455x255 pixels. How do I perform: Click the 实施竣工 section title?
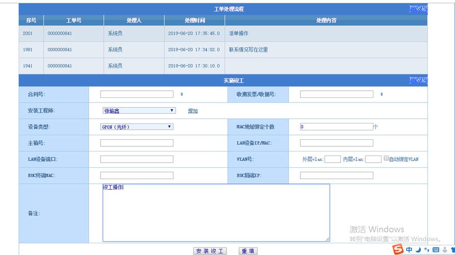click(233, 81)
